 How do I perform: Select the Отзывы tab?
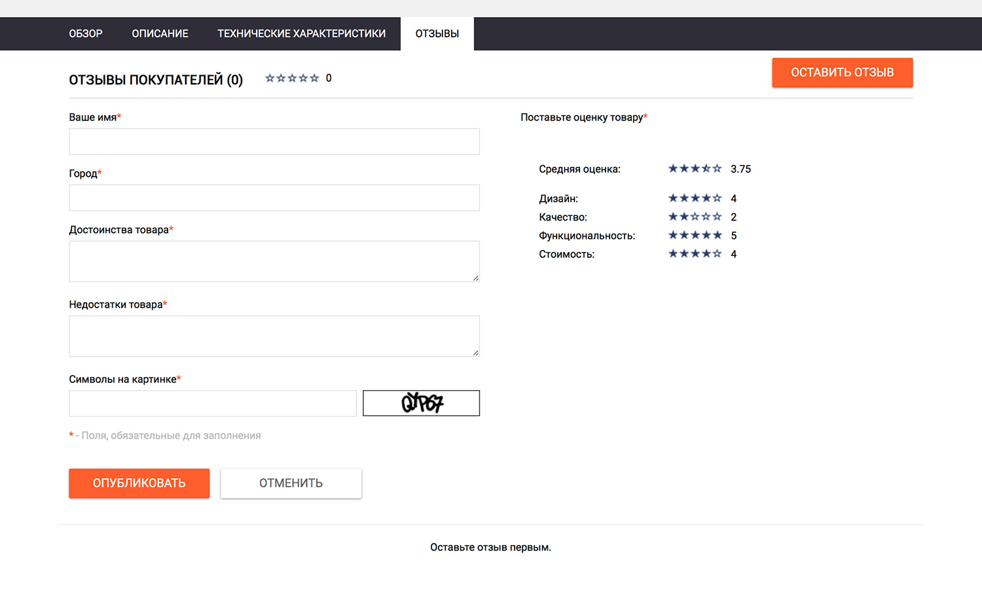tap(437, 34)
